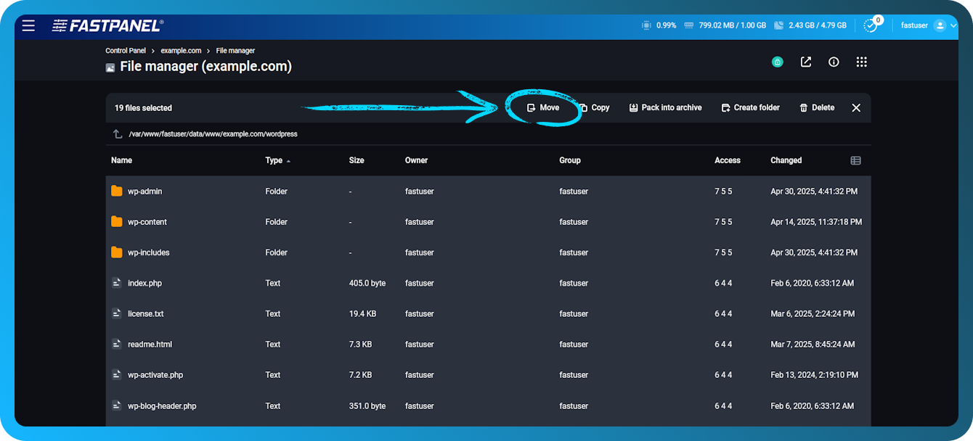This screenshot has width=973, height=441.
Task: Deselect all files with the X button
Action: tap(855, 107)
